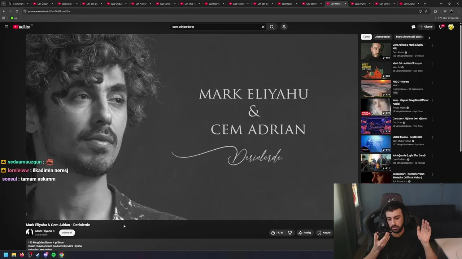Run the search with the magnifier button
This screenshot has width=462, height=259.
pyautogui.click(x=272, y=27)
